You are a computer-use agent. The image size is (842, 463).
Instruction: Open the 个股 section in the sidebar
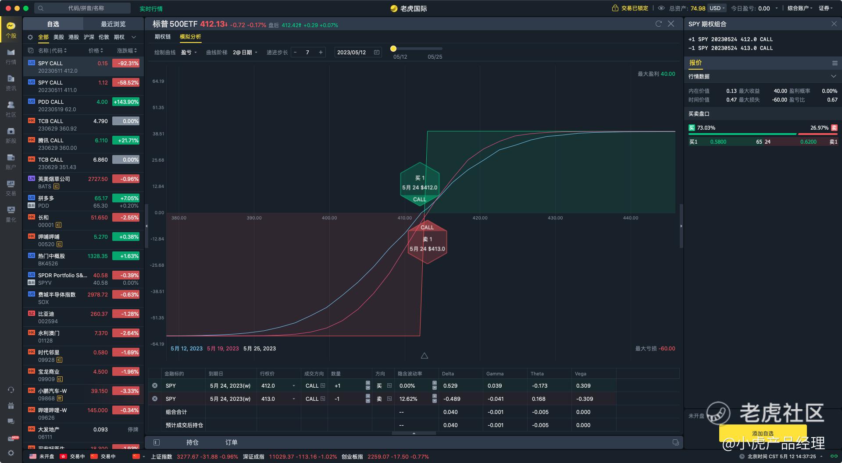click(x=11, y=30)
